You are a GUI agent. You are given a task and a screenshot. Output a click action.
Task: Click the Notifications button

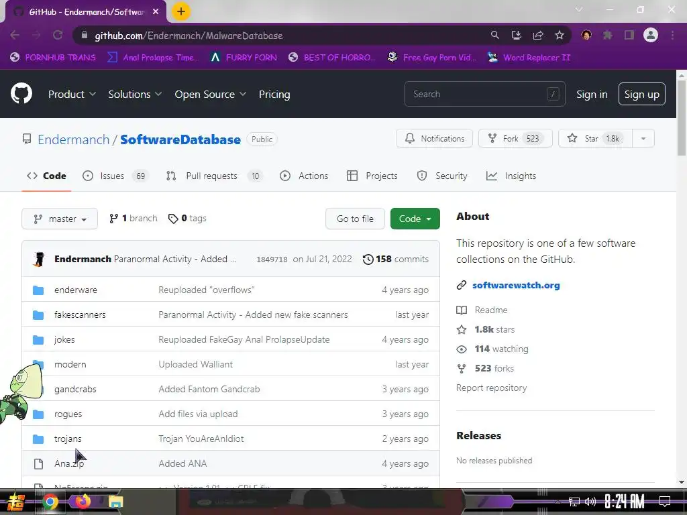[434, 138]
